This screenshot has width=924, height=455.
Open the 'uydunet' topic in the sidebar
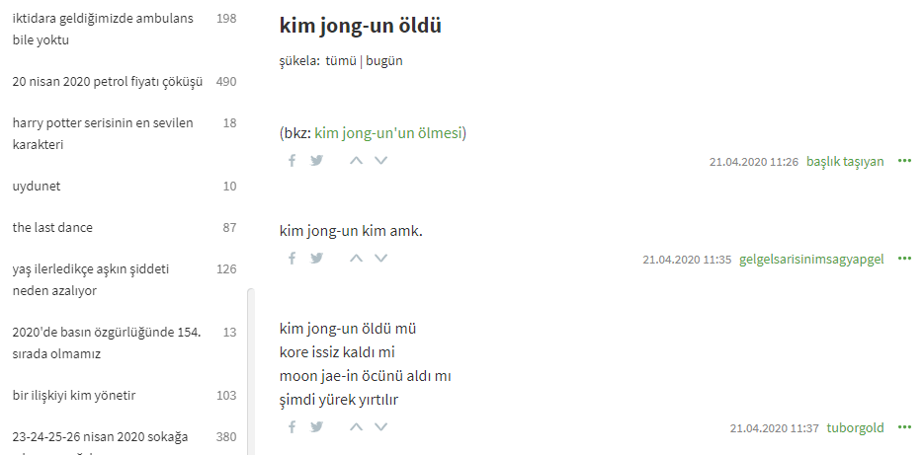[x=37, y=186]
